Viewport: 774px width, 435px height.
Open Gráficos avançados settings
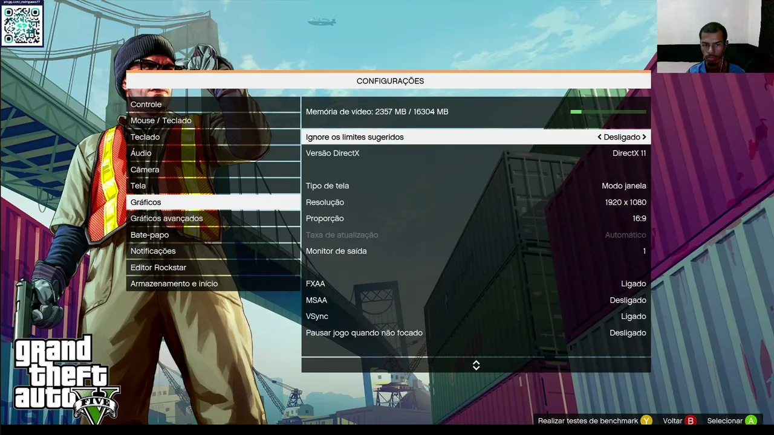213,219
